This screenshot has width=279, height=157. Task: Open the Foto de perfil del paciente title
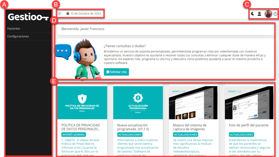[x=248, y=125]
